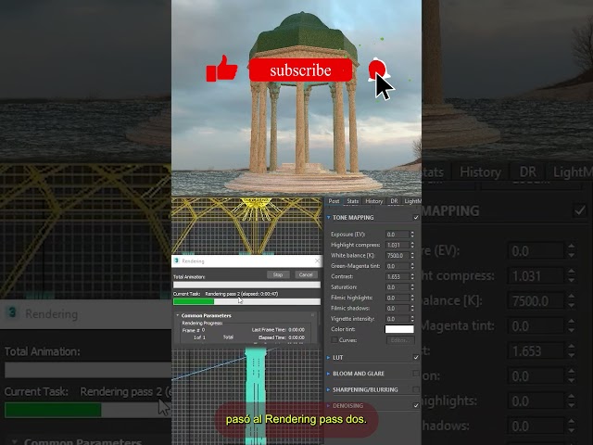Image resolution: width=593 pixels, height=445 pixels.
Task: Switch to the sharp History tab beside Stats
Action: 374,201
